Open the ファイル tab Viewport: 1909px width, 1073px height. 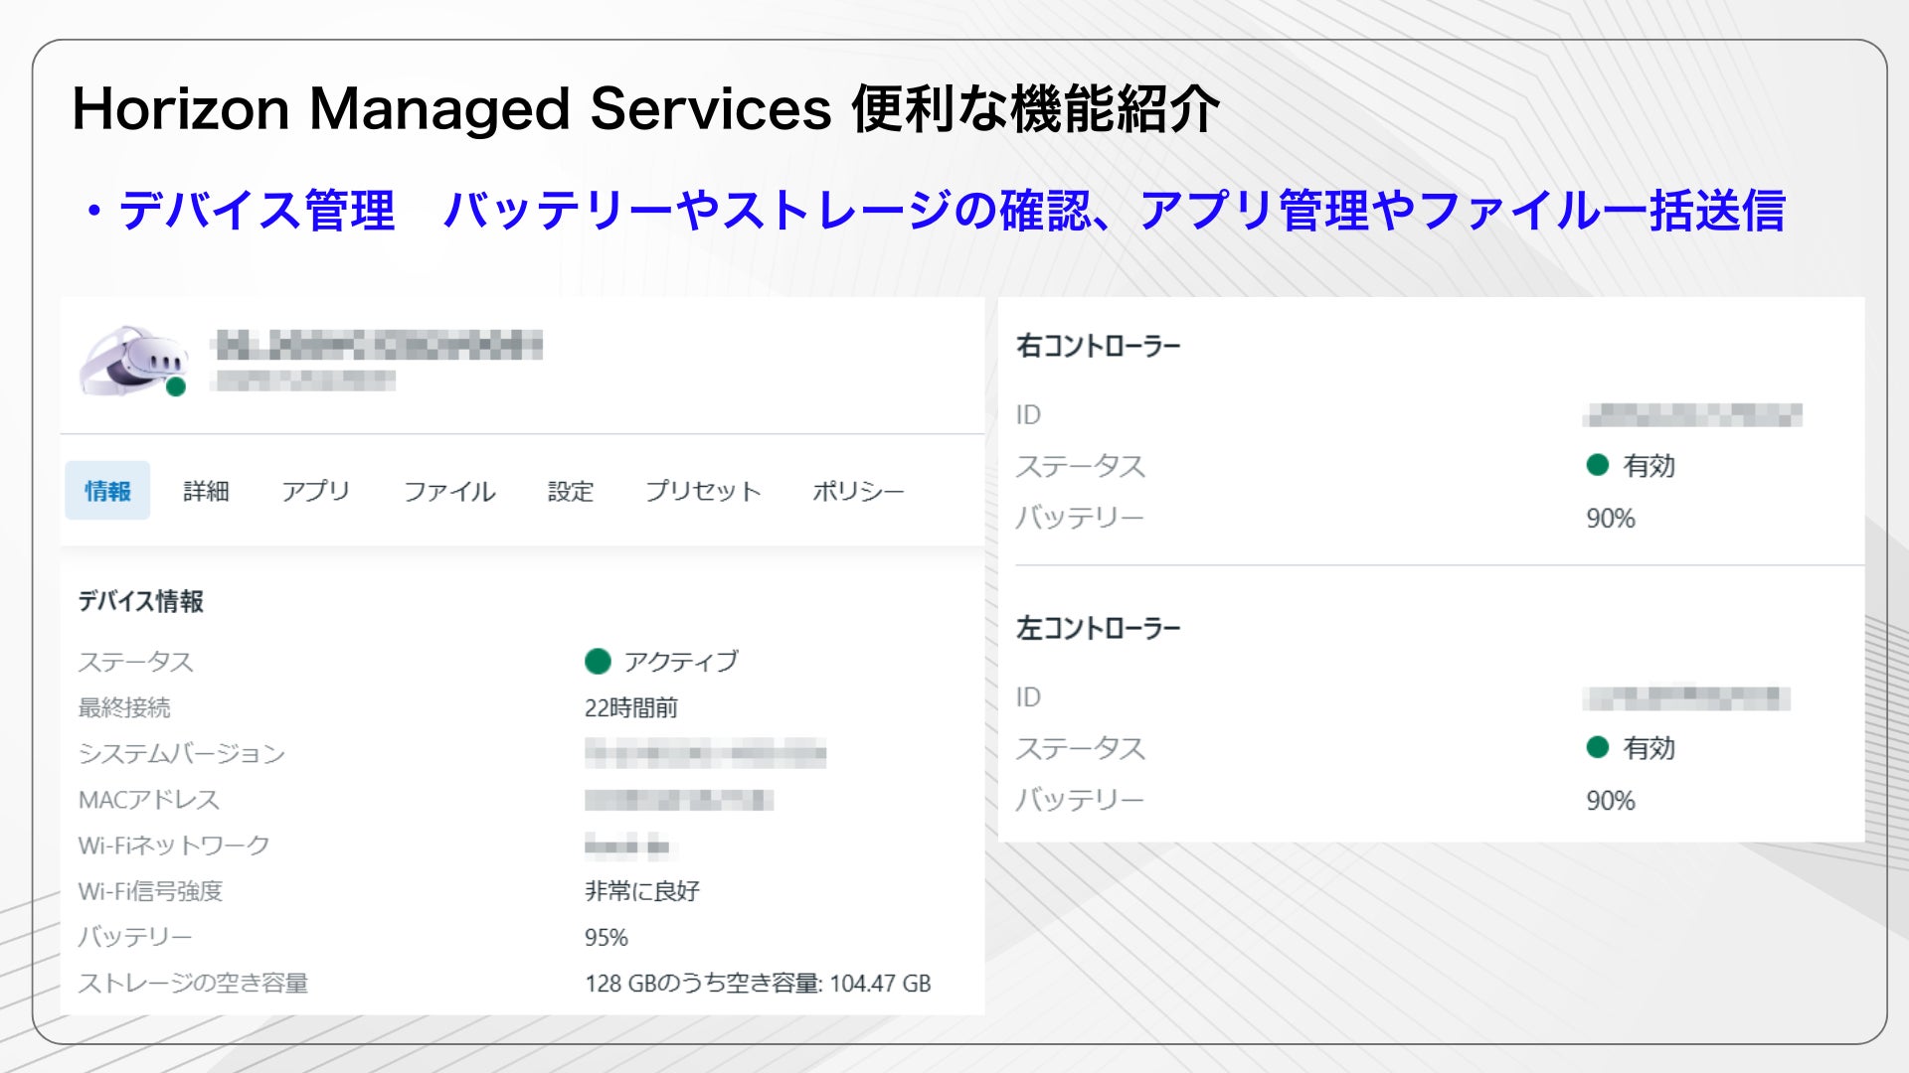tap(448, 491)
